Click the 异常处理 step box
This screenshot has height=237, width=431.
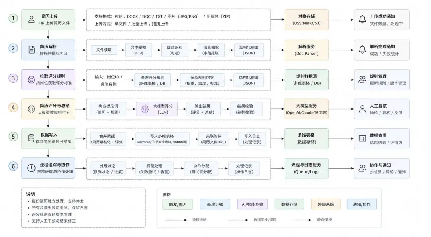point(154,169)
